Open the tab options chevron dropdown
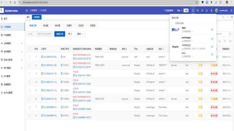The height and width of the screenshot is (131, 234). tap(228, 17)
